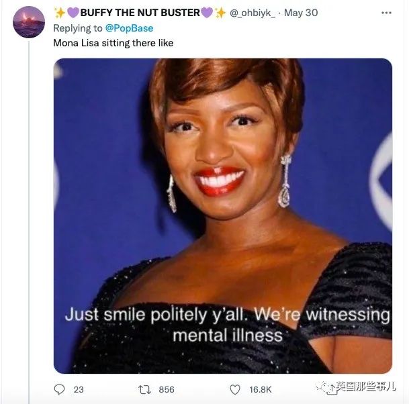Screen dimensions: 409x404
Task: Click the reply speech bubble icon
Action: (59, 389)
